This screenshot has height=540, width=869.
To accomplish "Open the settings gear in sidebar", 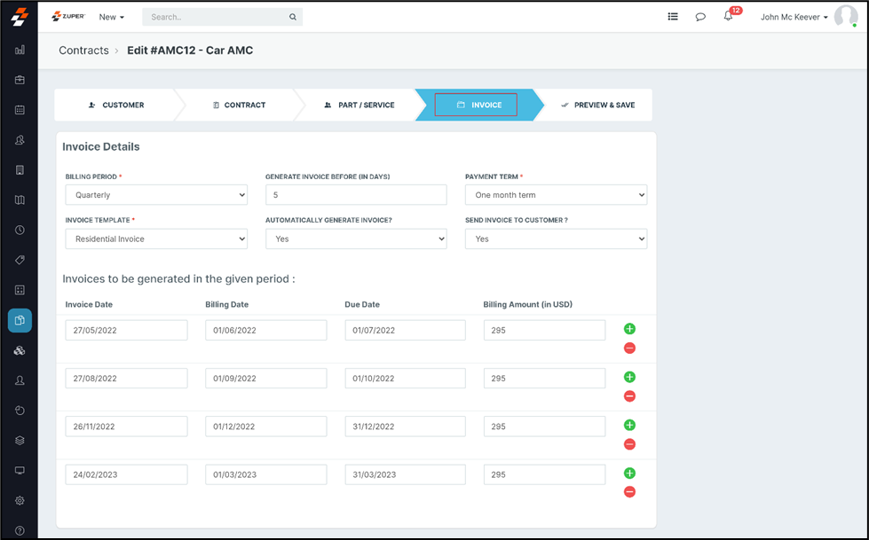I will tap(20, 500).
